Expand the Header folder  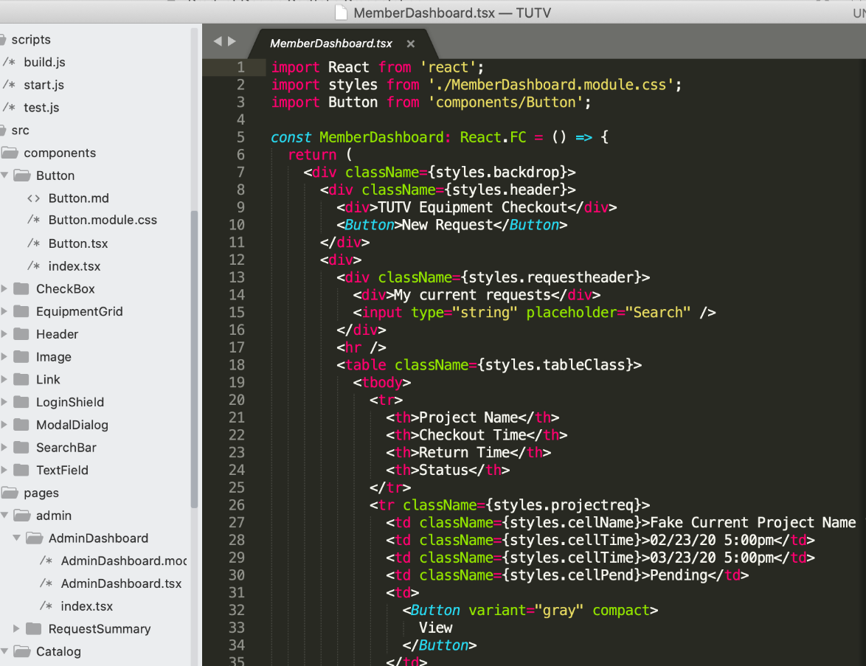click(4, 333)
